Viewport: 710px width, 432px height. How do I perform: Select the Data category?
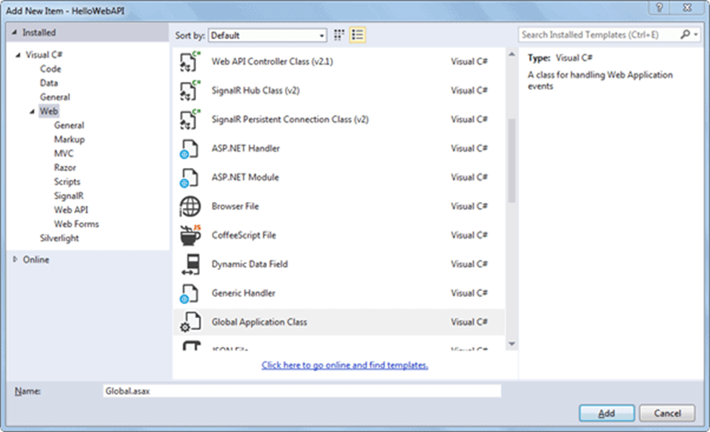click(x=49, y=83)
